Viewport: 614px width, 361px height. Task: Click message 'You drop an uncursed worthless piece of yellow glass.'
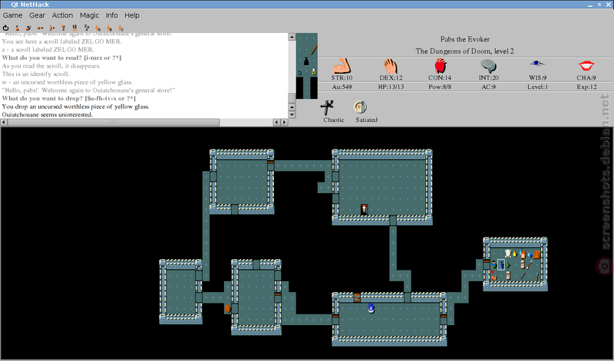coord(75,107)
